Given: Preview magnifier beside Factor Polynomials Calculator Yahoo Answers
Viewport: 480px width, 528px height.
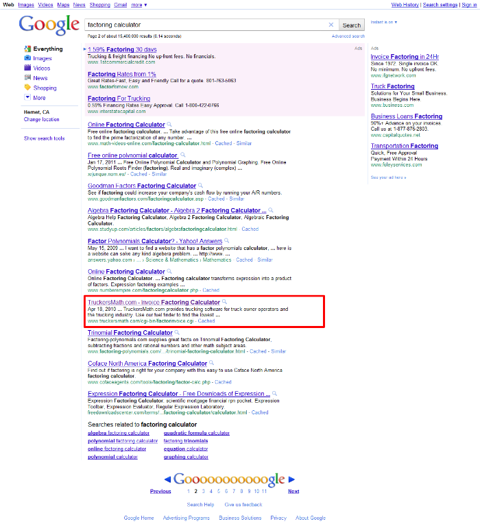Looking at the screenshot, I should pyautogui.click(x=227, y=241).
